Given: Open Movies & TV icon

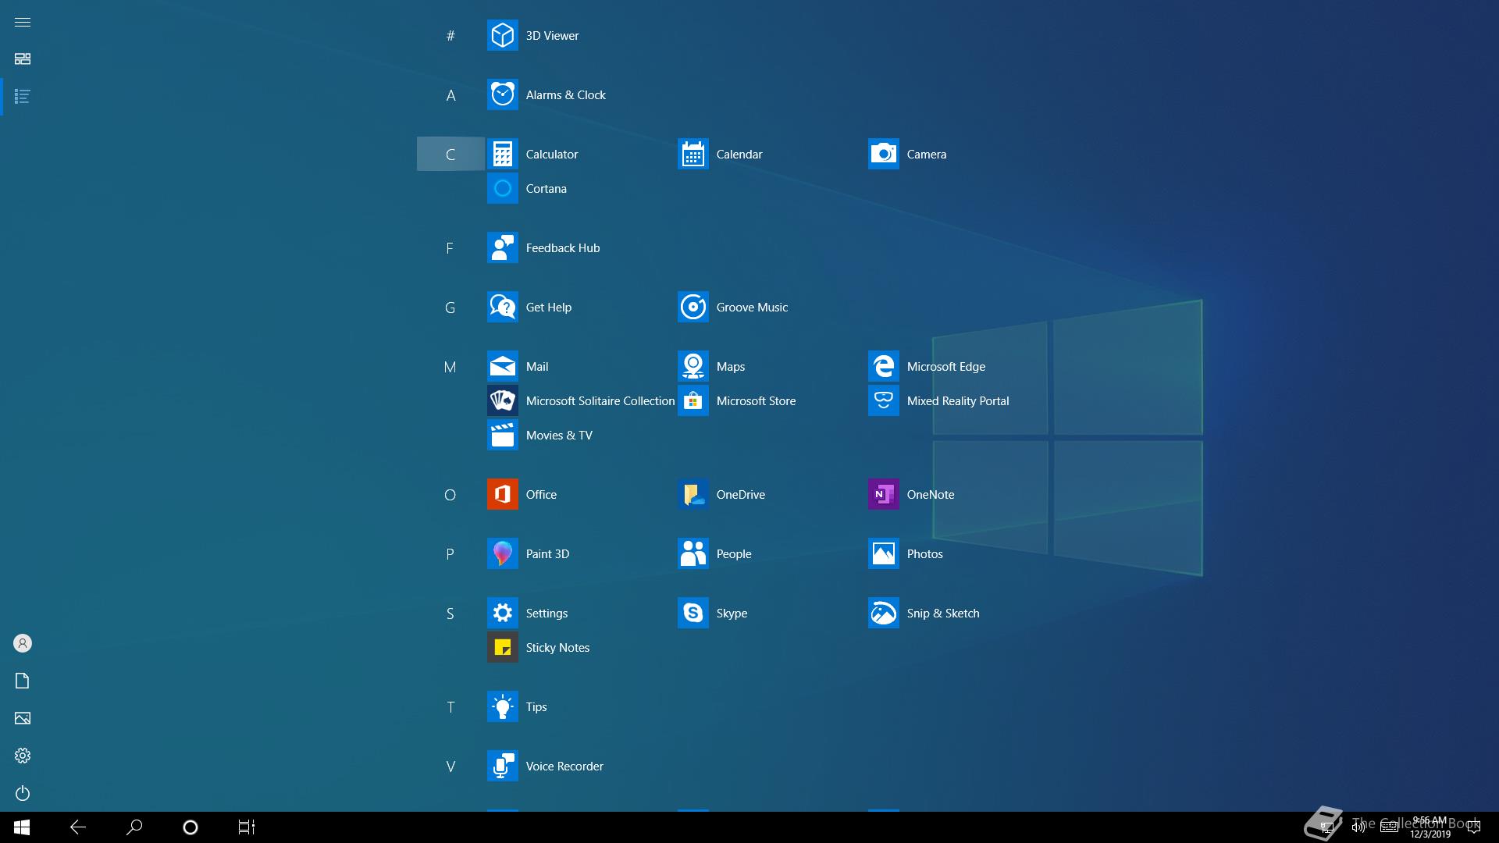Looking at the screenshot, I should click(x=502, y=435).
